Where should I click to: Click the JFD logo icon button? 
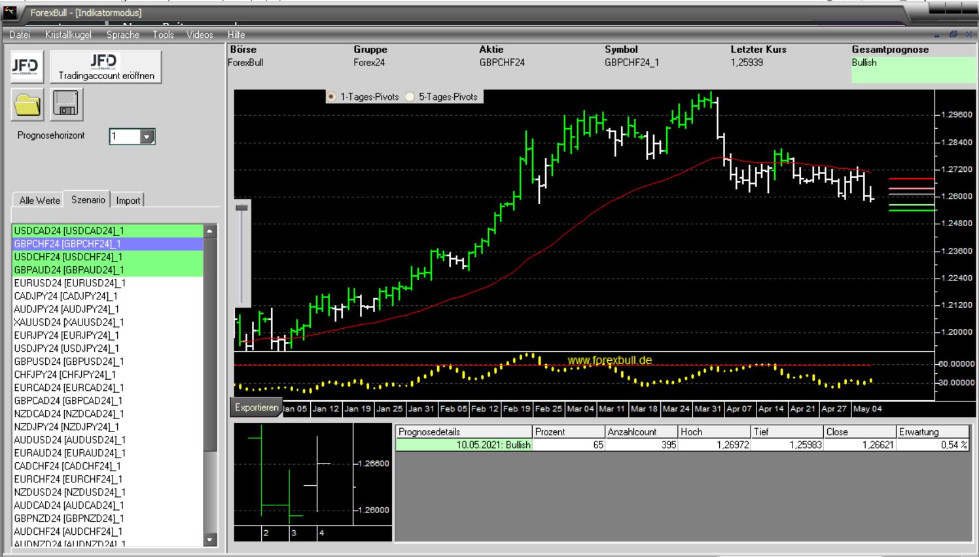click(27, 67)
